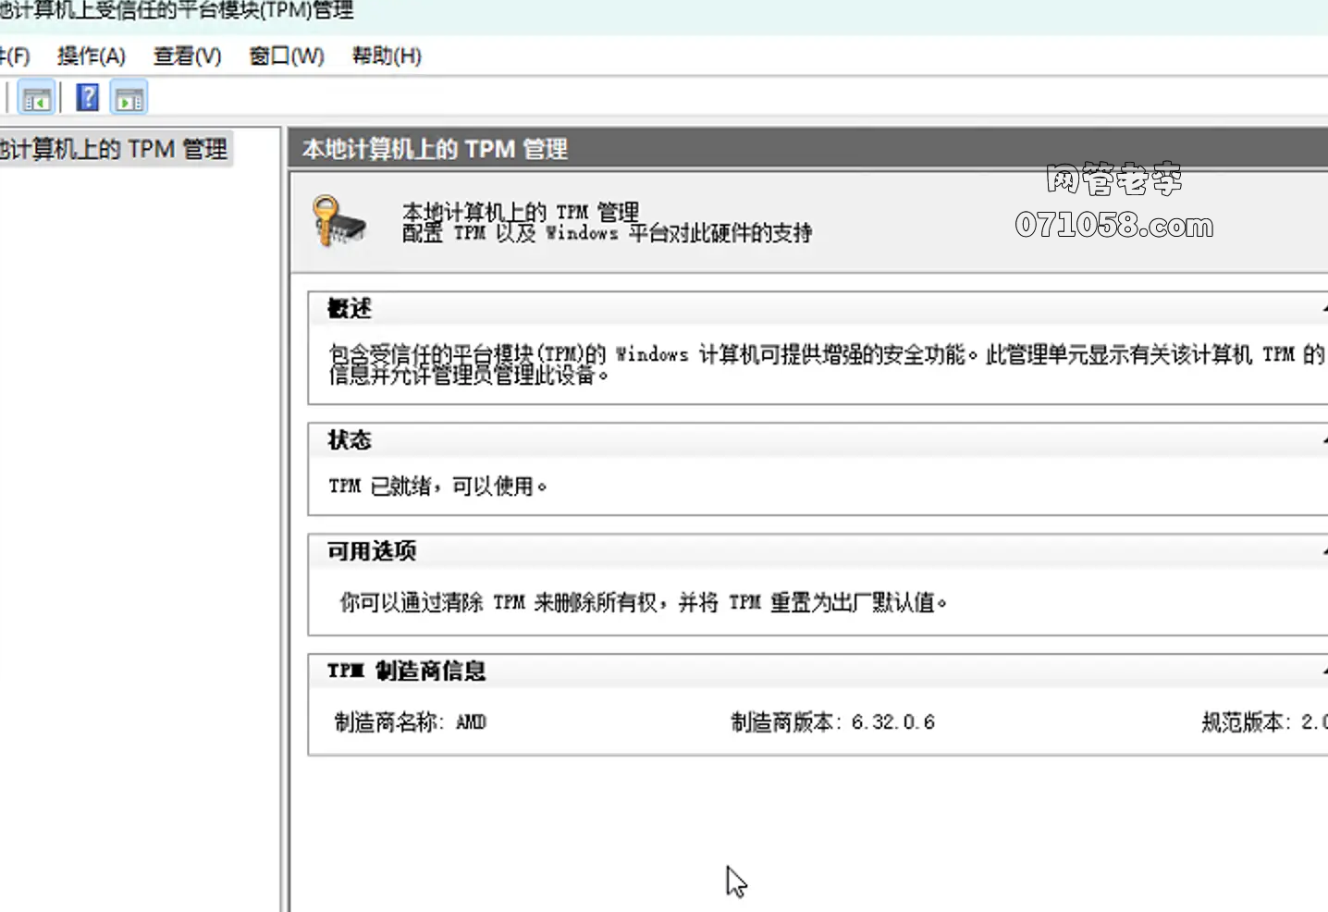Open the 操作(A) menu
Viewport: 1328px width, 912px height.
(x=91, y=56)
